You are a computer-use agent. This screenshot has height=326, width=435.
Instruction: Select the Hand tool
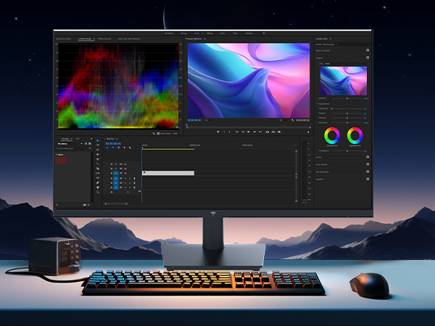pyautogui.click(x=98, y=188)
